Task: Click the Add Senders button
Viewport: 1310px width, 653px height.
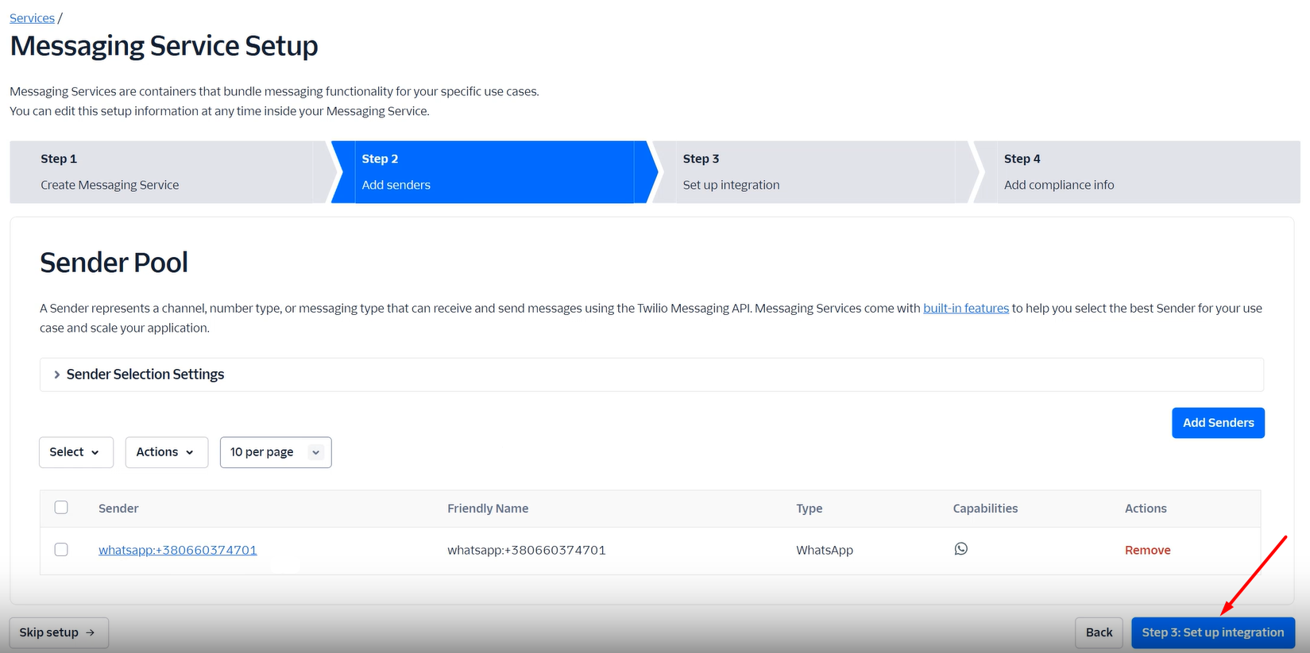Action: 1218,423
